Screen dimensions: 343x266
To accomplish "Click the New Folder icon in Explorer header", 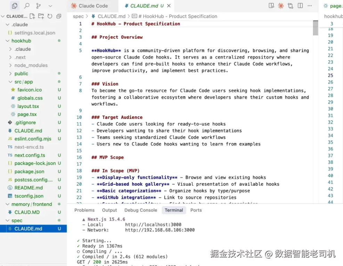I will 41,16.
